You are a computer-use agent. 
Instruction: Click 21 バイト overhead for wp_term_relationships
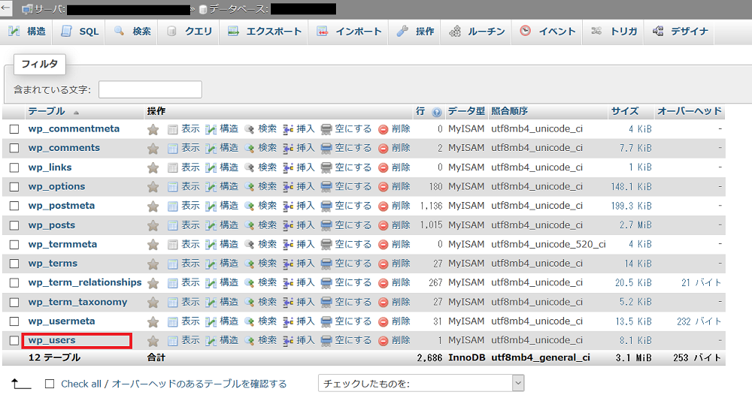tap(701, 283)
